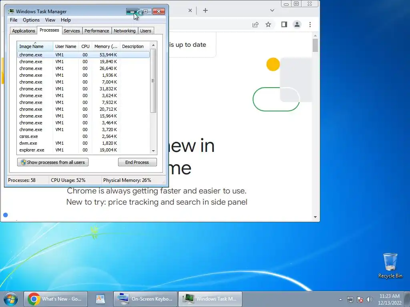Click the Show Desktop strip on taskbar

407,299
